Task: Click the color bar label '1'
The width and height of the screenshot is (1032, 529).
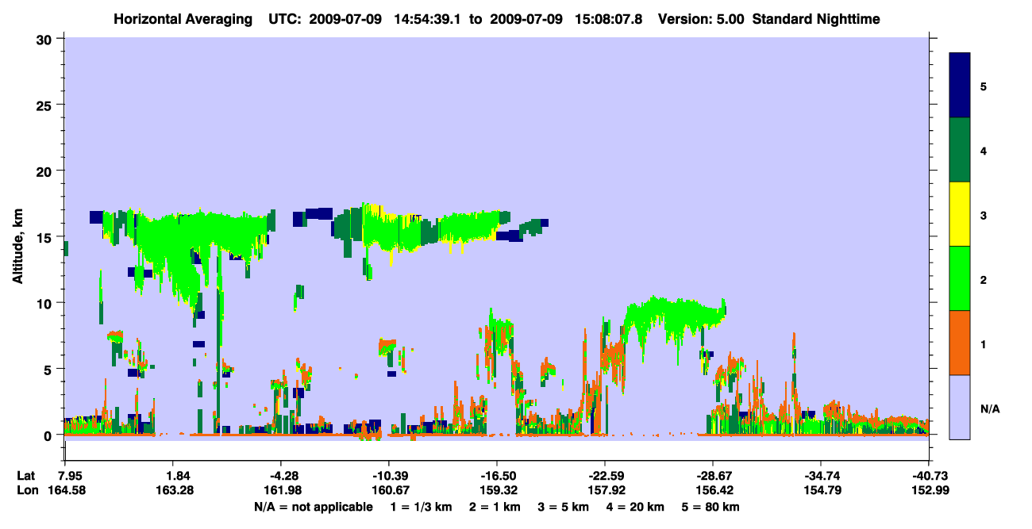Action: (x=984, y=343)
